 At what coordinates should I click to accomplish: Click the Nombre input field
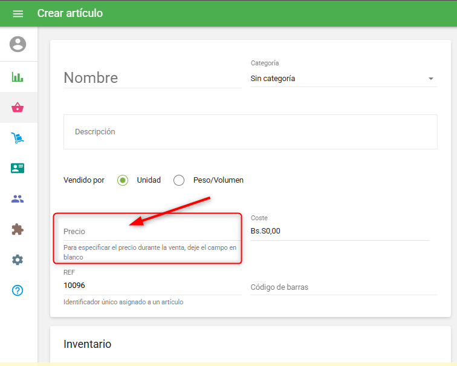pyautogui.click(x=151, y=78)
